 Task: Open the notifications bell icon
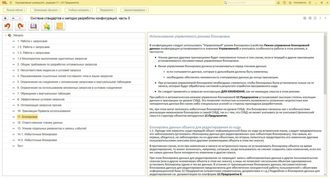tap(278, 3)
